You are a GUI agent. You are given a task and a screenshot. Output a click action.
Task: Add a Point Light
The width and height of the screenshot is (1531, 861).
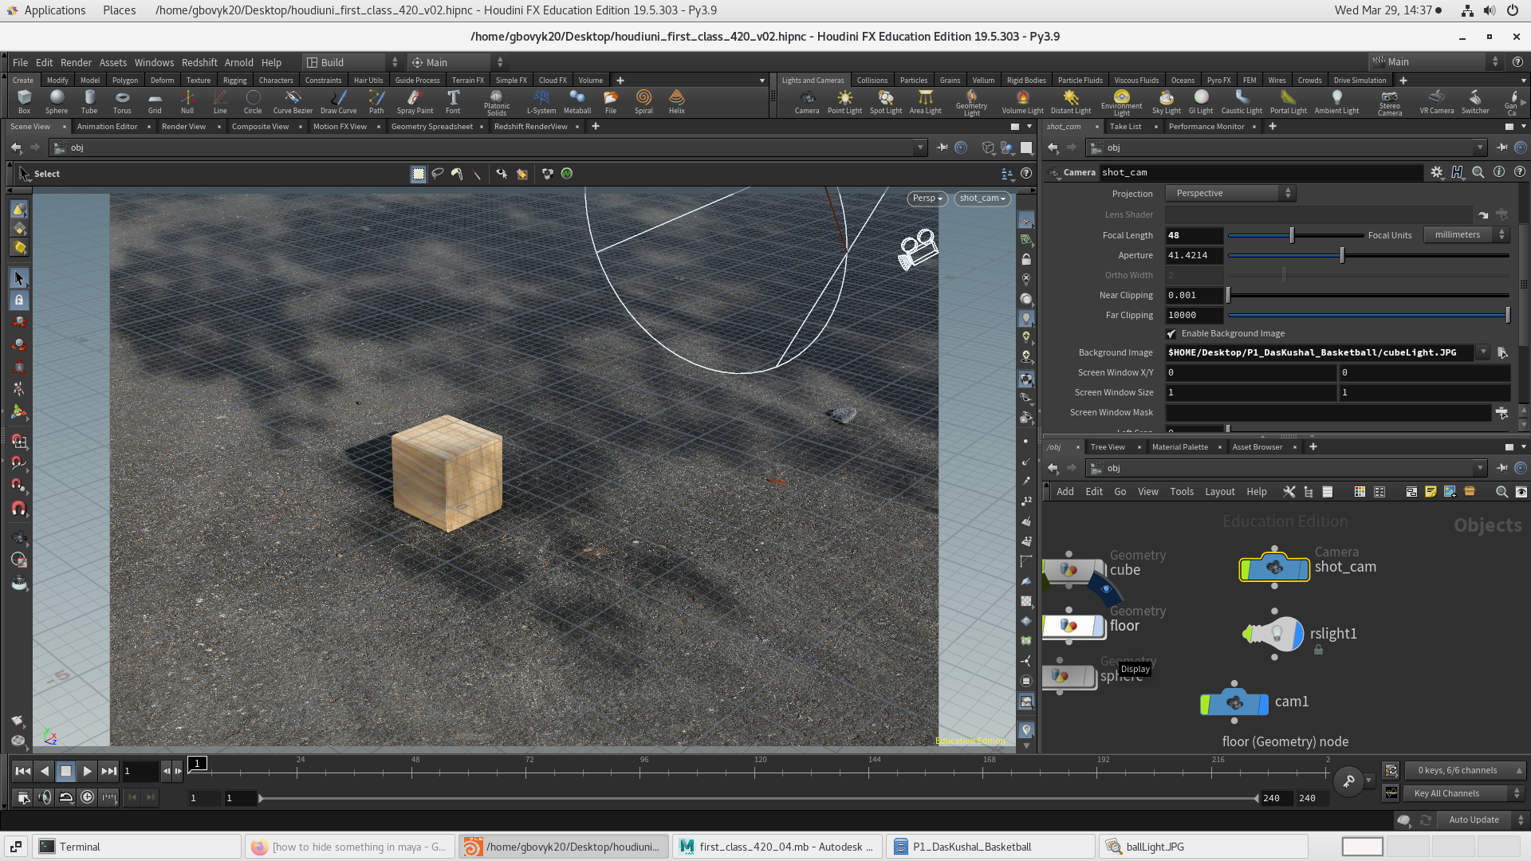click(x=844, y=101)
